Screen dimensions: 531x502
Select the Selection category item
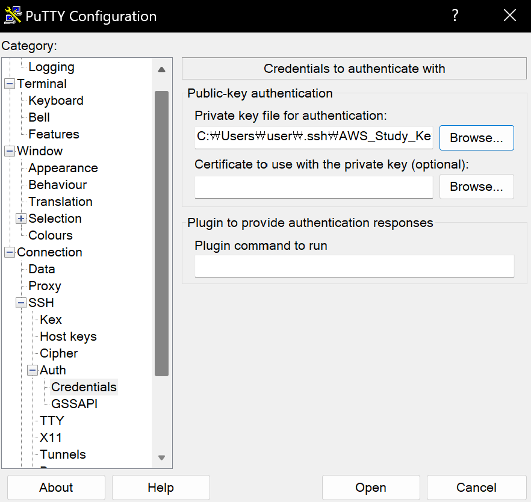[x=55, y=218]
